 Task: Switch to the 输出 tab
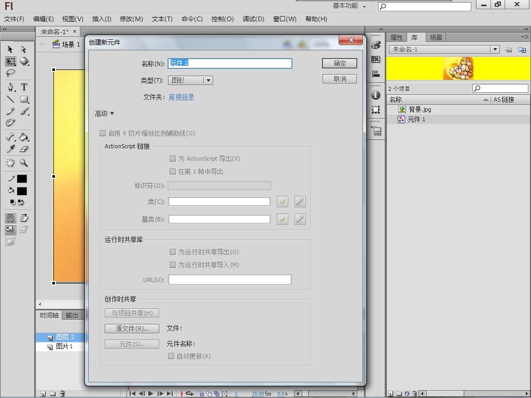[72, 316]
